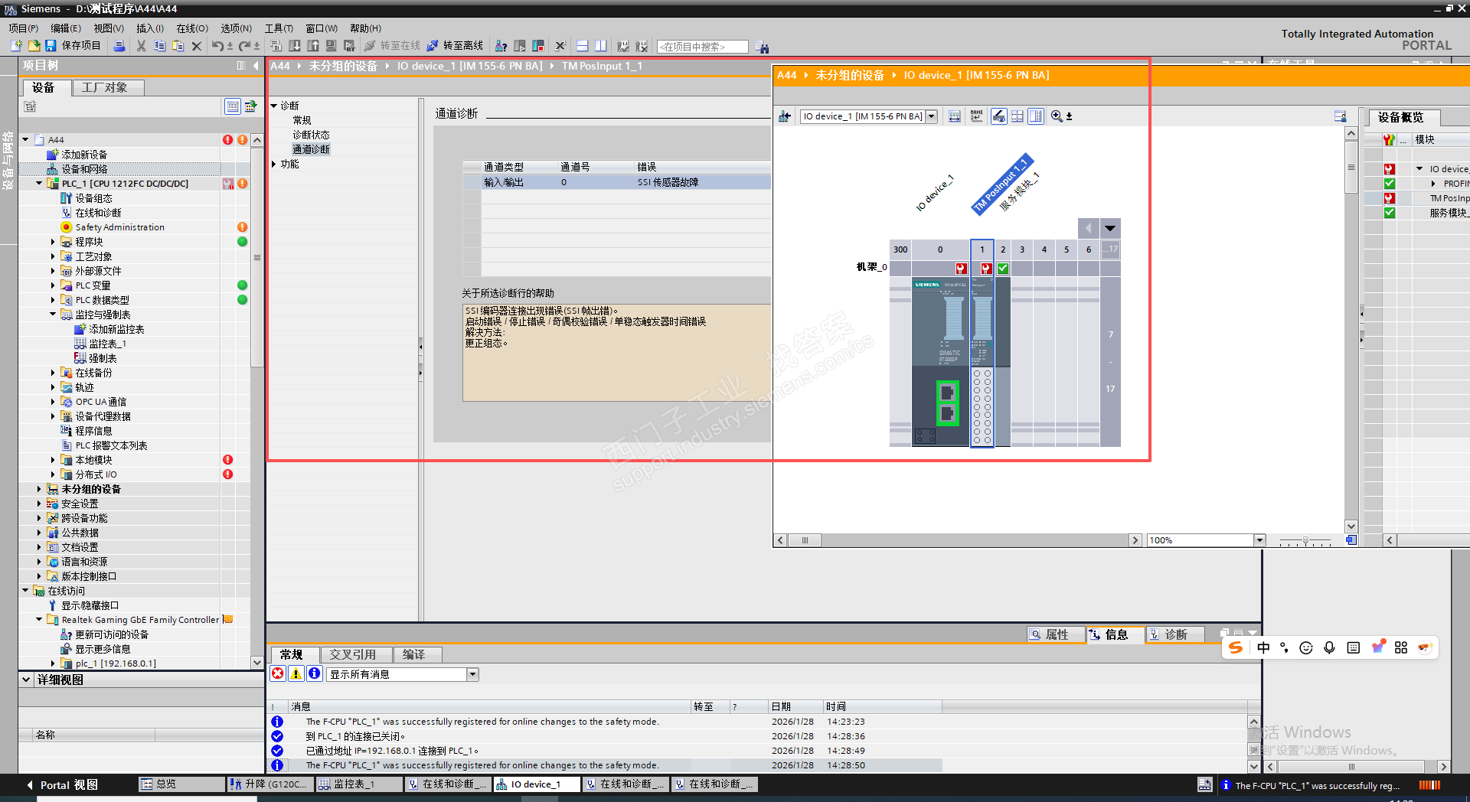Collapse the PLC_1 [CPU 1212FC DC/DC/DC] tree node

pos(39,184)
